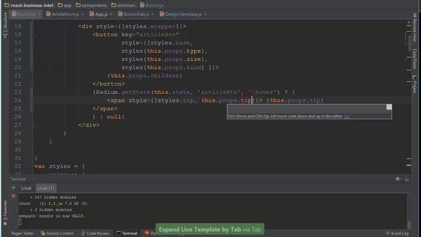421x237 pixels.
Task: Toggle fold marker at line 31
Action: coord(32,158)
